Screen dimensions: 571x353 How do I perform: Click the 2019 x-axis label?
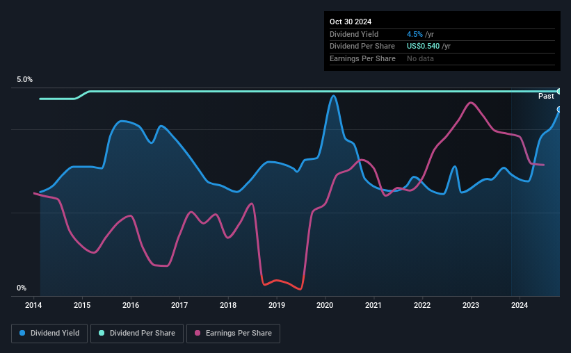pyautogui.click(x=277, y=305)
